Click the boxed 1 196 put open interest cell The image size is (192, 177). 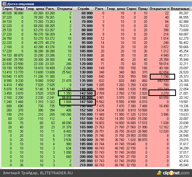162,77
